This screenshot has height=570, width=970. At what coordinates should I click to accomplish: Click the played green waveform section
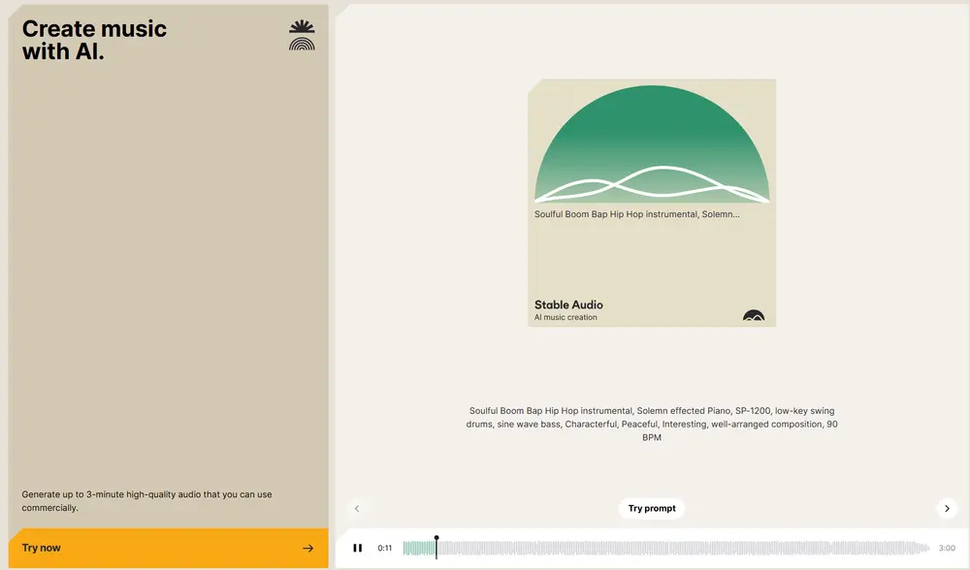(x=419, y=548)
